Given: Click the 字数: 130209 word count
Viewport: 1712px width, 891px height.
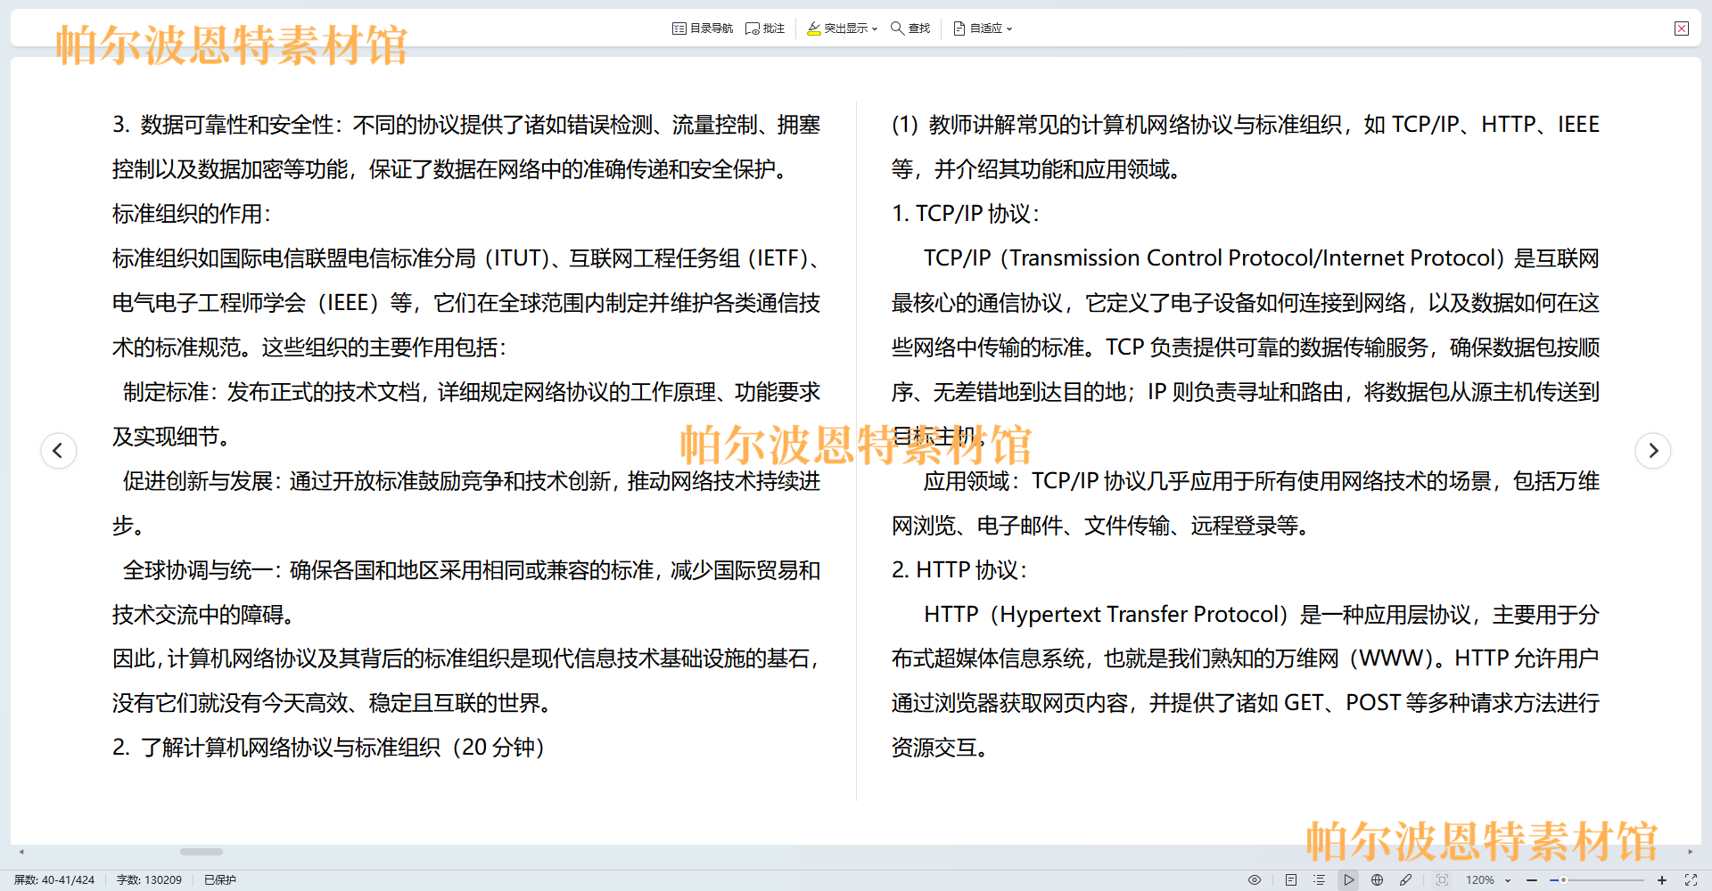Looking at the screenshot, I should [x=149, y=879].
